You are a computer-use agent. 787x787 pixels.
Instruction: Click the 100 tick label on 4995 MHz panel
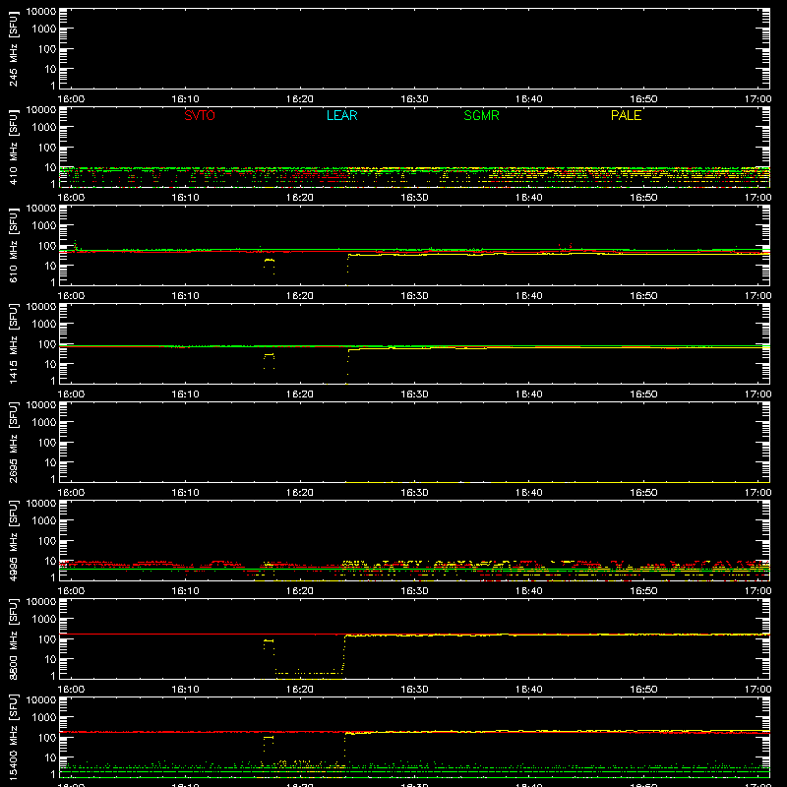click(x=47, y=541)
